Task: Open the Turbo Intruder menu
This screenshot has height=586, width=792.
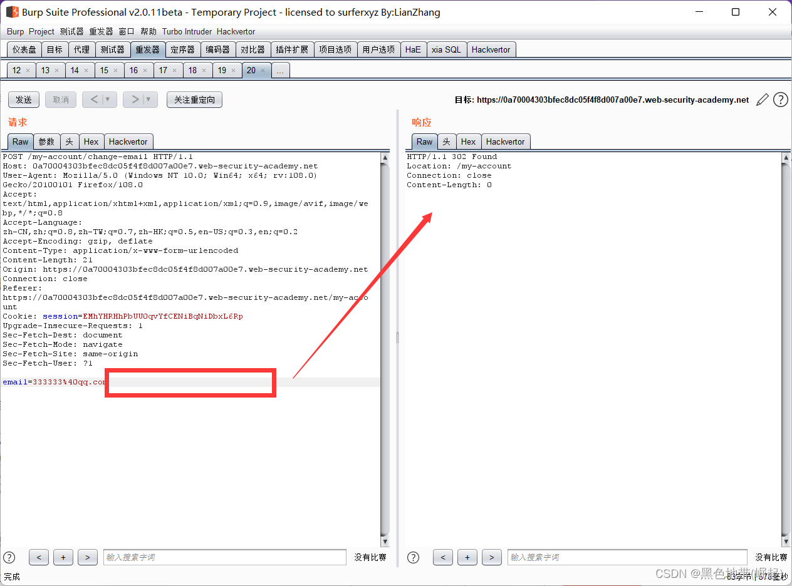Action: [187, 31]
